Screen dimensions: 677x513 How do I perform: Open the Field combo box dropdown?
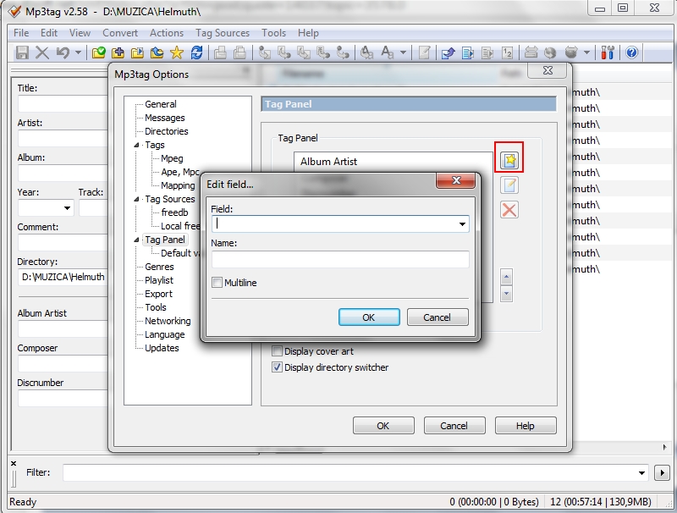pos(462,224)
